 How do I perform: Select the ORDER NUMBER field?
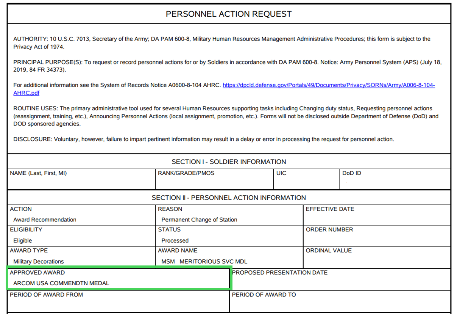[x=377, y=236]
